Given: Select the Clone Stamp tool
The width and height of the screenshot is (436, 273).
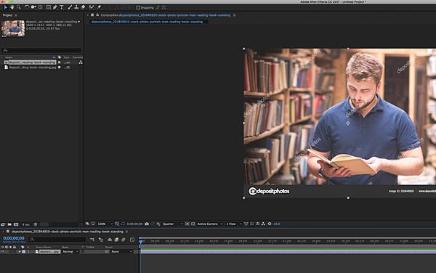Looking at the screenshot, I should (76, 7).
